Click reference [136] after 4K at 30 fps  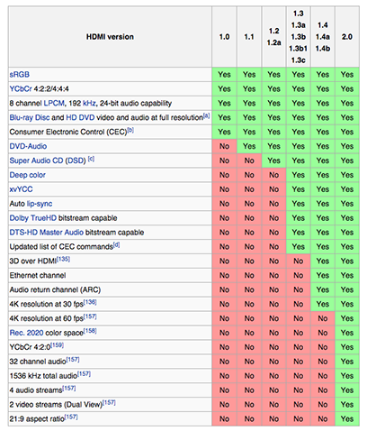[90, 302]
